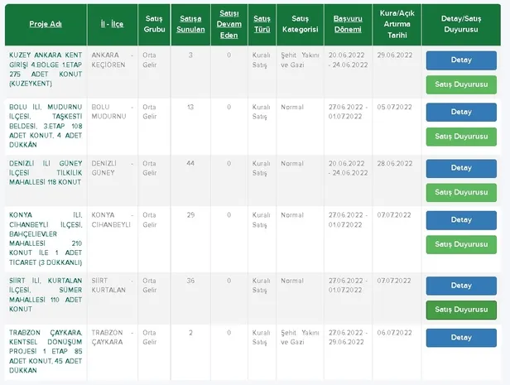Open Satış Duyurusu for Konya Cihanbeyli project
The height and width of the screenshot is (385, 510).
(461, 244)
